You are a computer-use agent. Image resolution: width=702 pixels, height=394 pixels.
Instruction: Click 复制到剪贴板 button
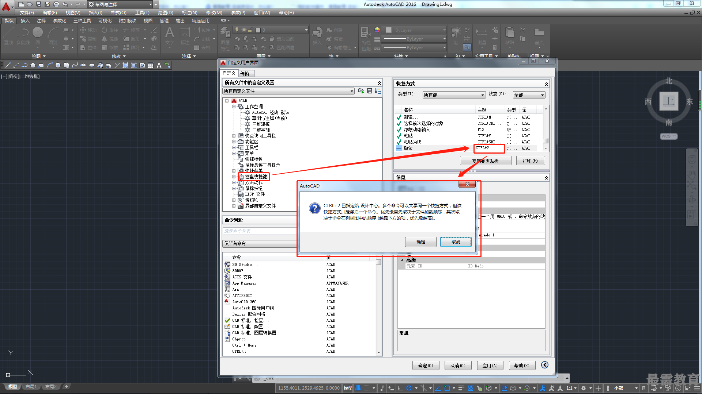pos(486,161)
